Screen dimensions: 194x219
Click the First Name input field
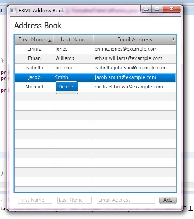point(35,200)
